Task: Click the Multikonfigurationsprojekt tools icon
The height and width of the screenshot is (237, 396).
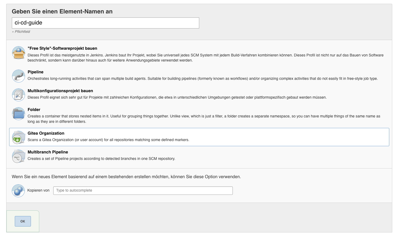Action: 19,95
